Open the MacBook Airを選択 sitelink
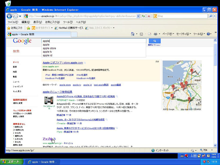Image resolution: width=220 pixels, height=165 pixels. pyautogui.click(x=86, y=78)
